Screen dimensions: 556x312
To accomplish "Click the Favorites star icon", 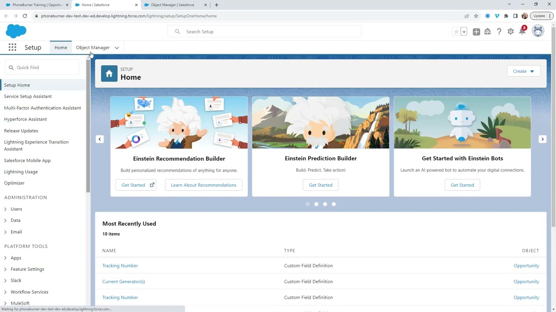I will coord(456,32).
